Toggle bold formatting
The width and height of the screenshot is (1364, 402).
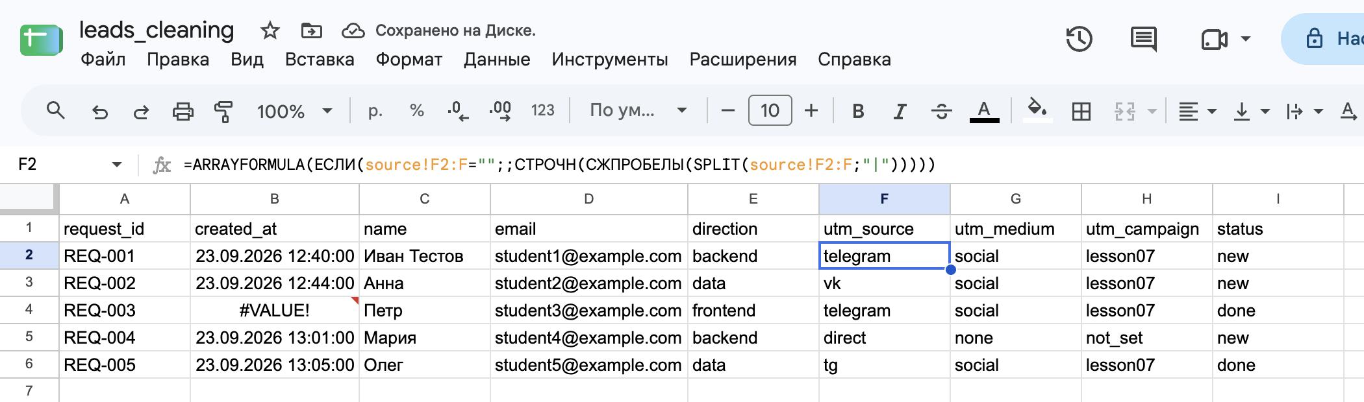tap(858, 112)
